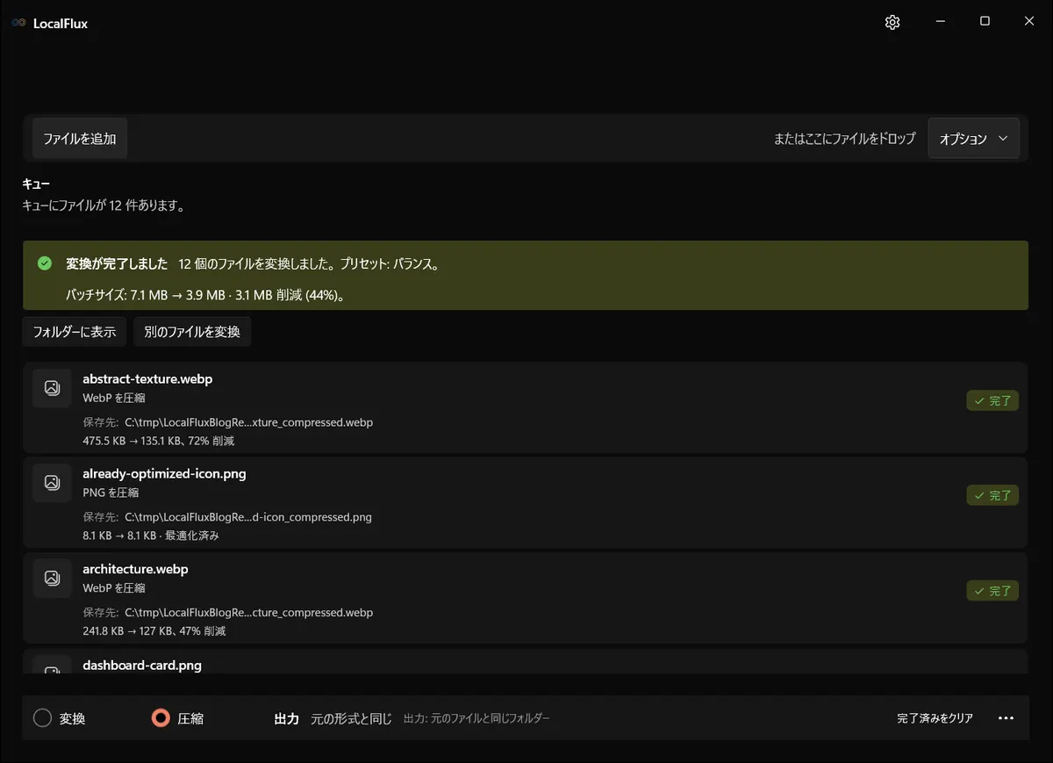Open the 出力 format selector 元の形式と同じ
This screenshot has width=1053, height=763.
352,718
